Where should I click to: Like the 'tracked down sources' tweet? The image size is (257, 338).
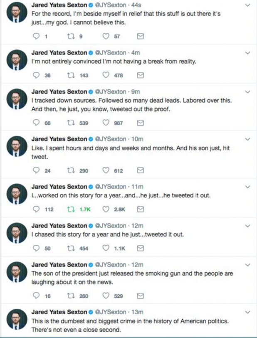coord(106,123)
